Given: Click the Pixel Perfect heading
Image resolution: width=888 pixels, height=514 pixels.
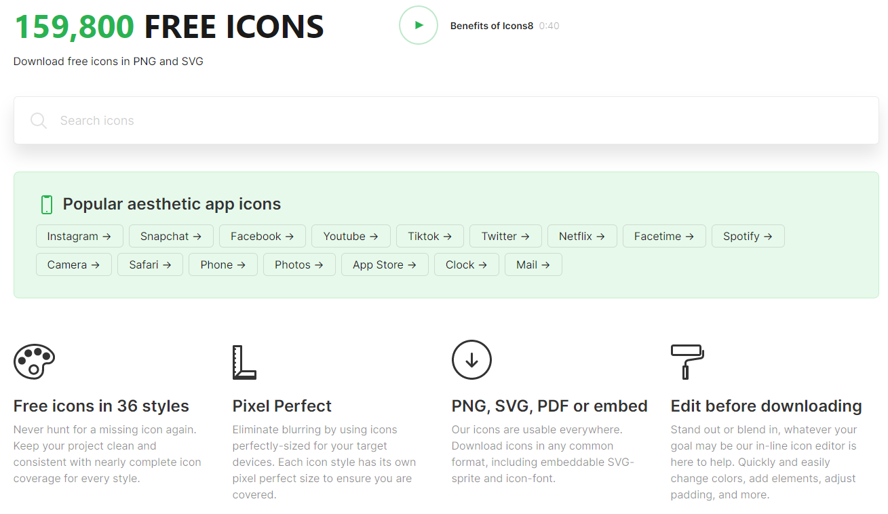Looking at the screenshot, I should coord(282,406).
